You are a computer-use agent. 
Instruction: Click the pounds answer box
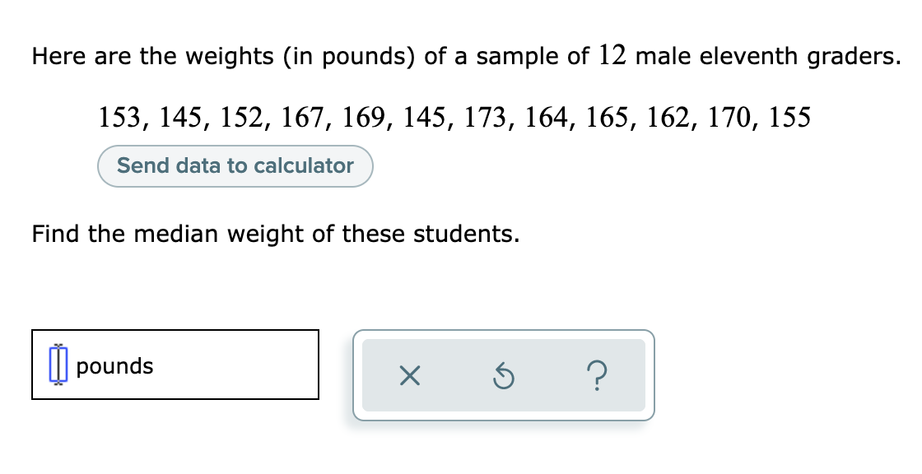[175, 365]
